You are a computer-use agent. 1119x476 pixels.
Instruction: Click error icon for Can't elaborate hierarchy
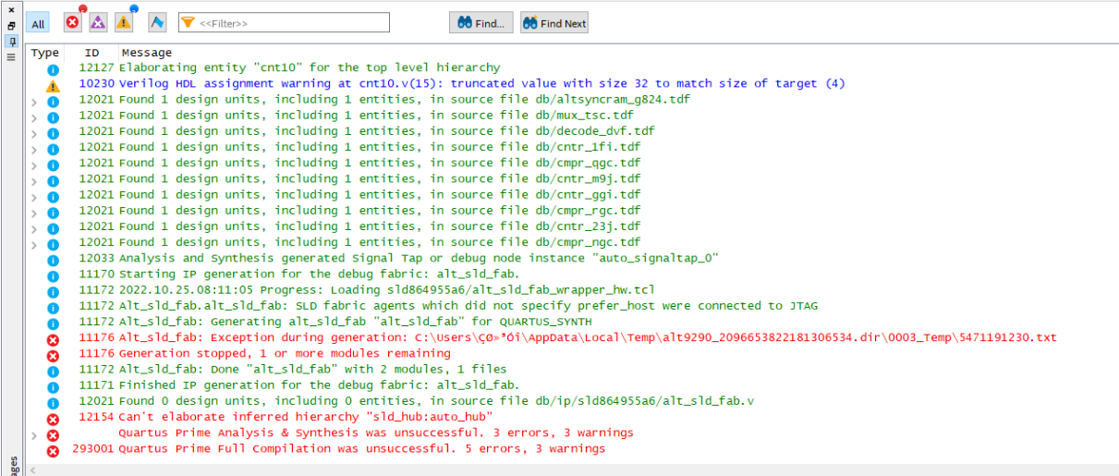(x=53, y=419)
